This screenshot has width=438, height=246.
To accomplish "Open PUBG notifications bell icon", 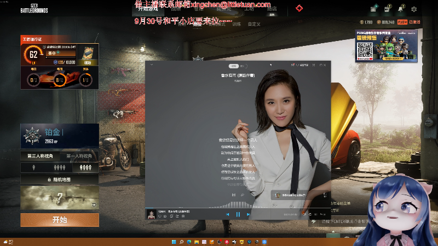I will coord(401,9).
